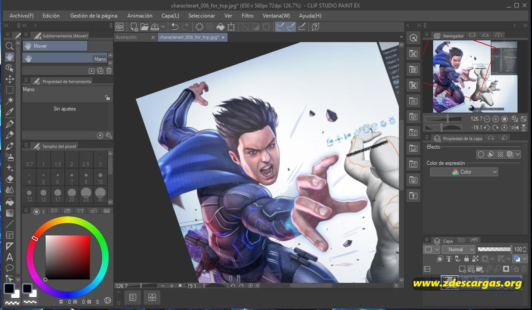This screenshot has width=532, height=310.
Task: Rotate canvas left in the Navigator
Action: click(x=488, y=128)
